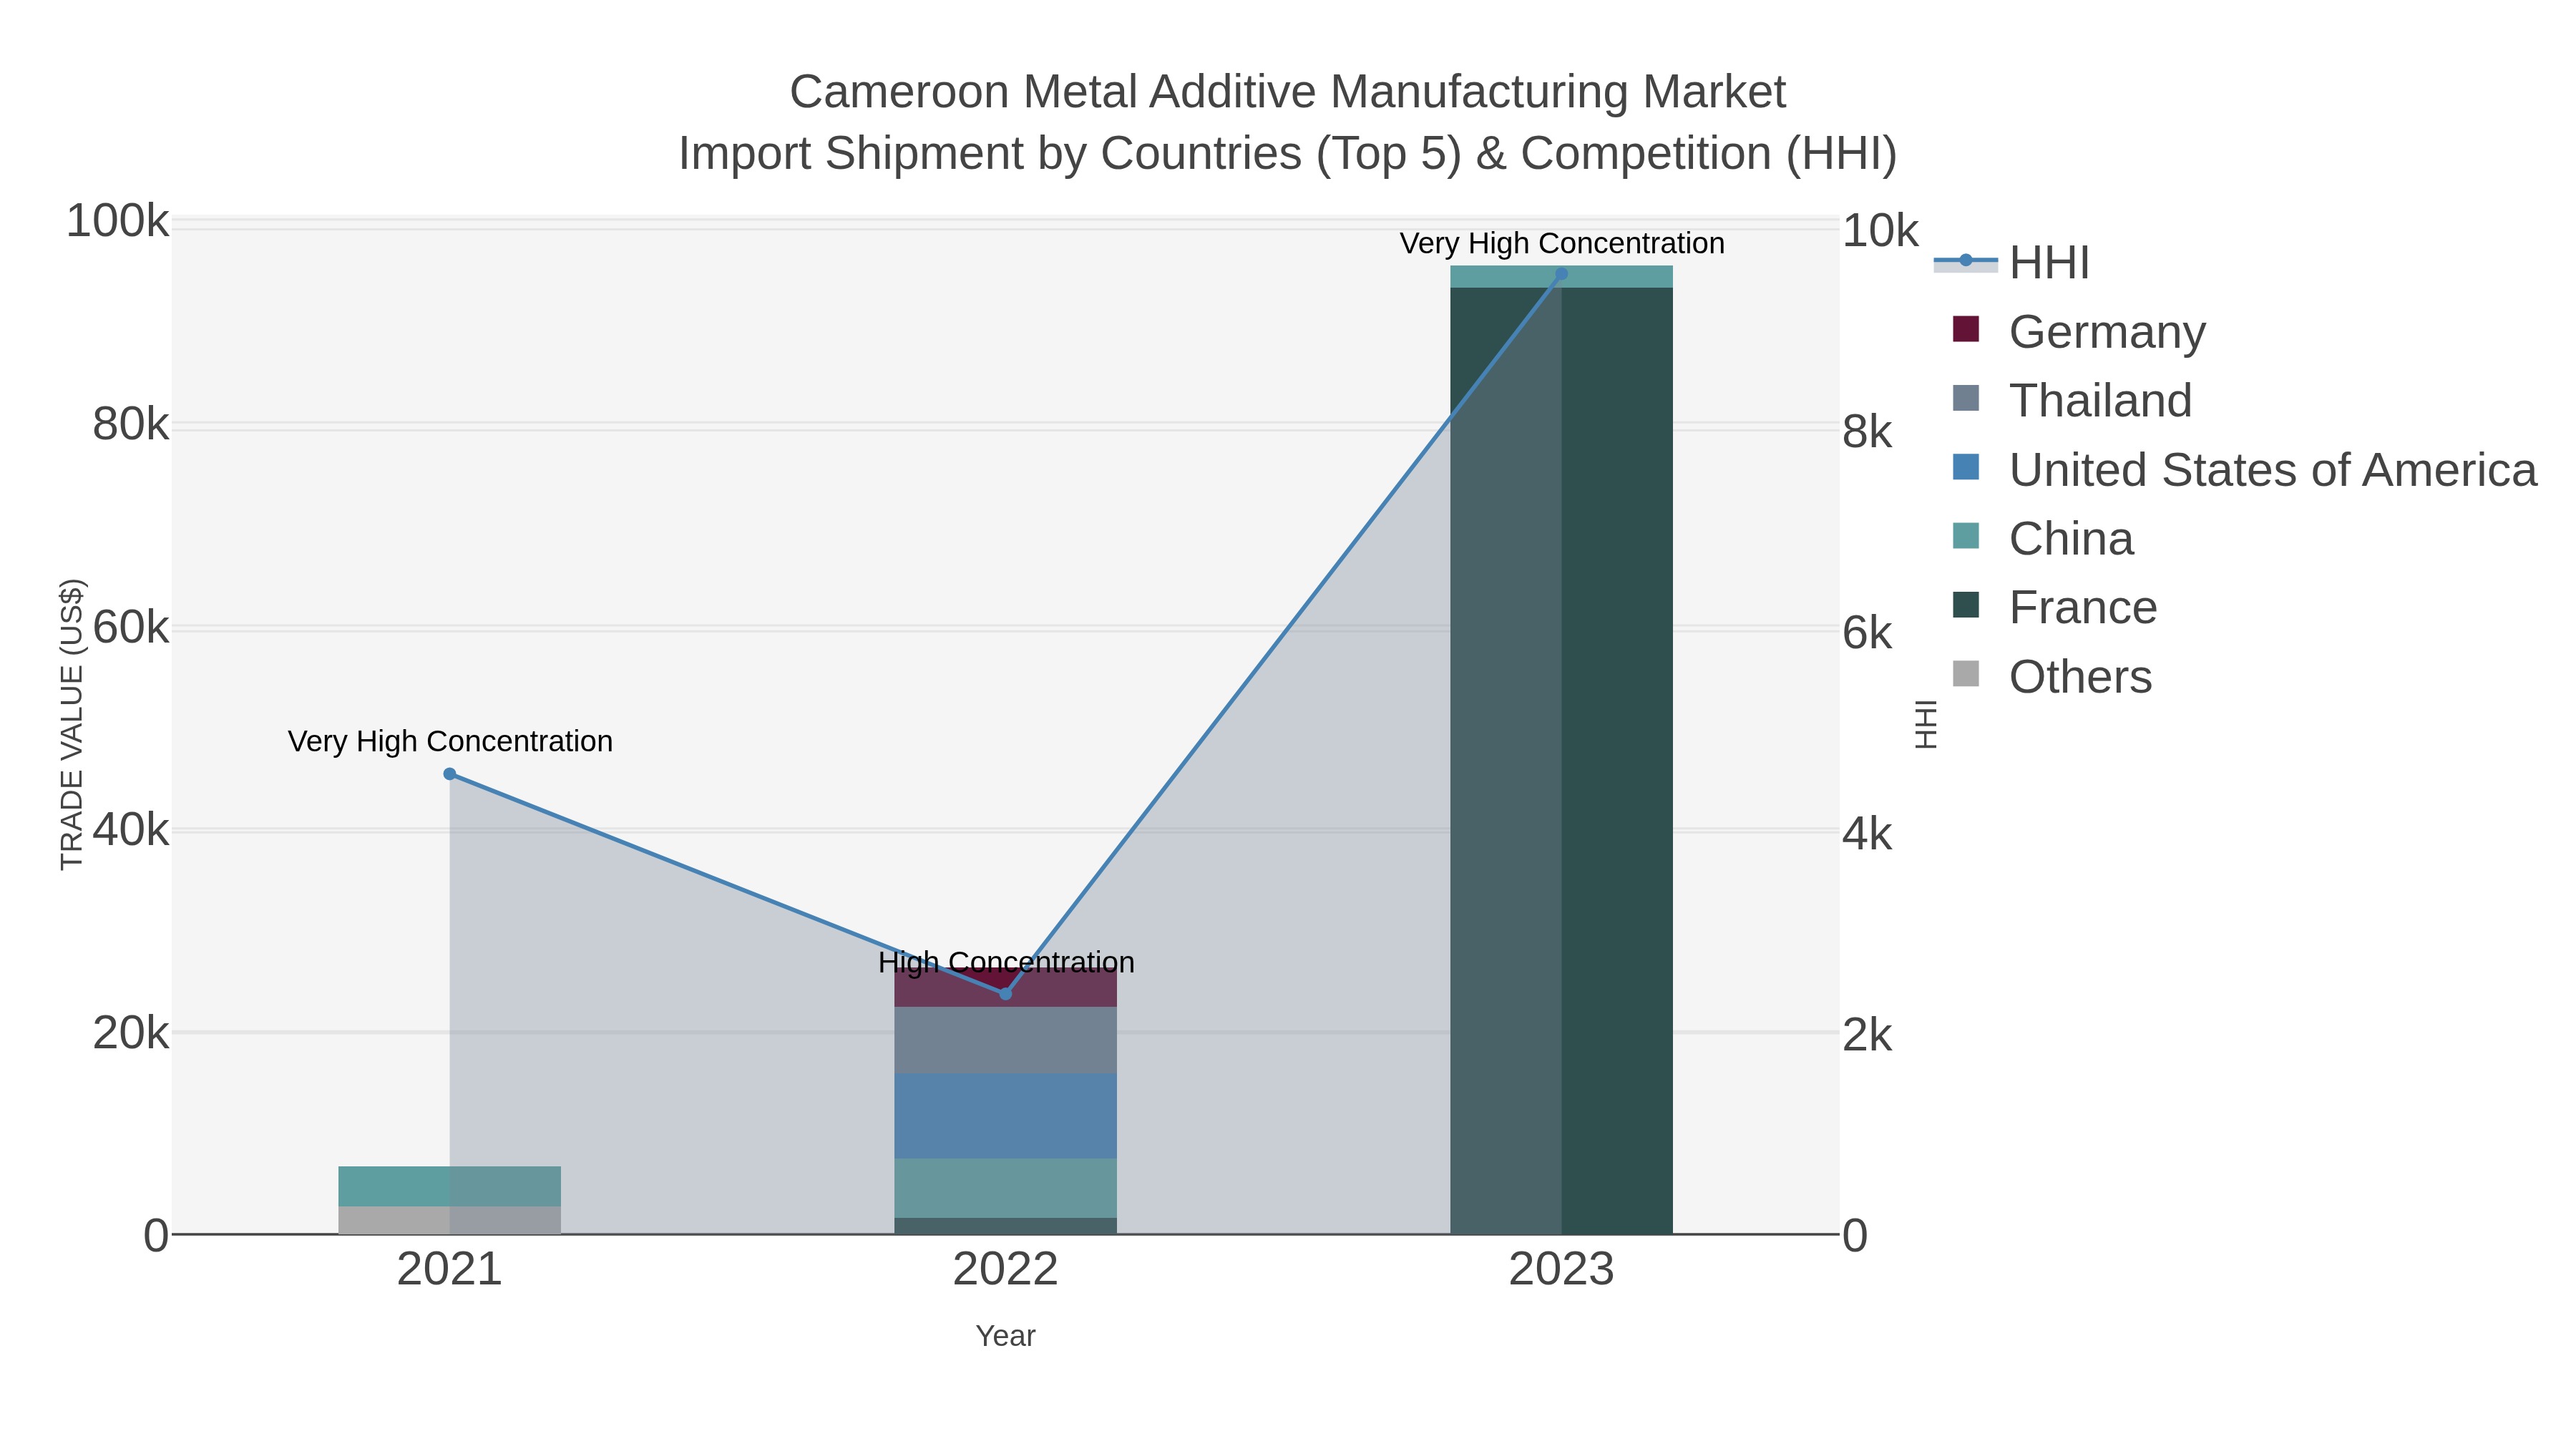This screenshot has height=1449, width=2576.
Task: Click the Thailand slate gray swatch
Action: [x=1966, y=398]
